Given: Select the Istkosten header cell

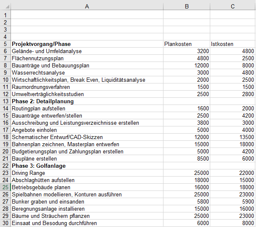Looking at the screenshot, I should coord(233,44).
